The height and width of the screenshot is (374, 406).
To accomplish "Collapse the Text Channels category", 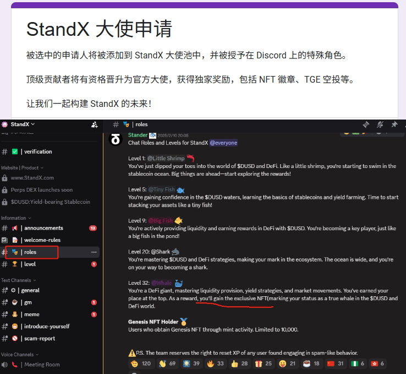I will point(18,280).
